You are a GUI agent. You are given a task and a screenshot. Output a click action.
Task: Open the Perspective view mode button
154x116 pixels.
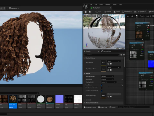(x=91, y=16)
